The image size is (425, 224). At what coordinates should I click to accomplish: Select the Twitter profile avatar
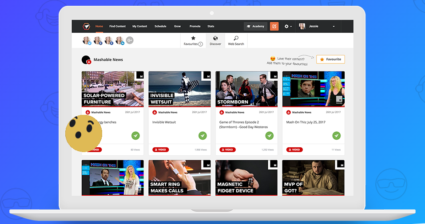click(87, 40)
